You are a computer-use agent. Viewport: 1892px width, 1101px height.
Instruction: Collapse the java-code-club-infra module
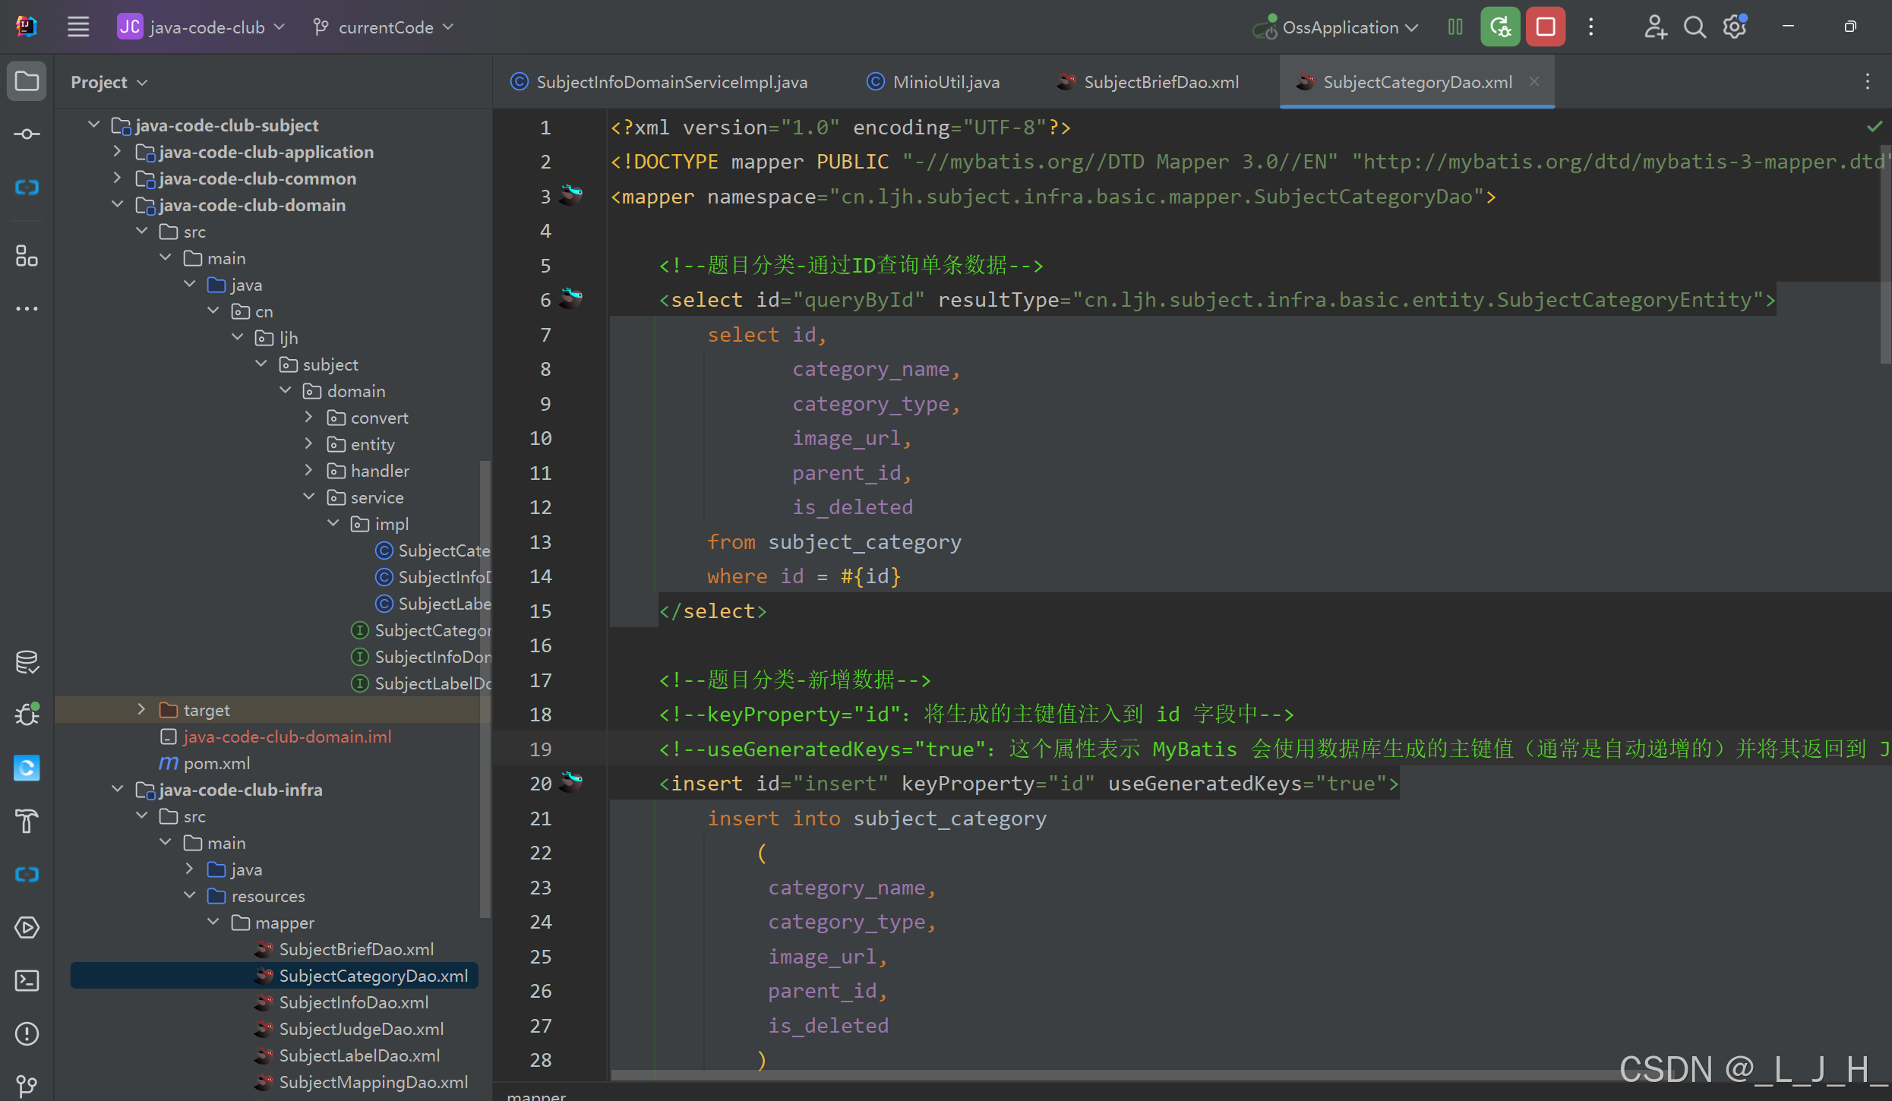(x=118, y=789)
